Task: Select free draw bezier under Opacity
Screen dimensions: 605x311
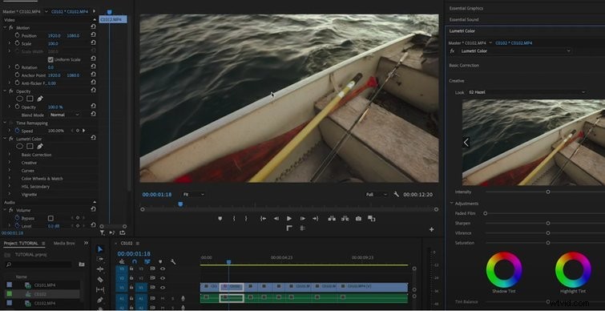Action: [40, 99]
